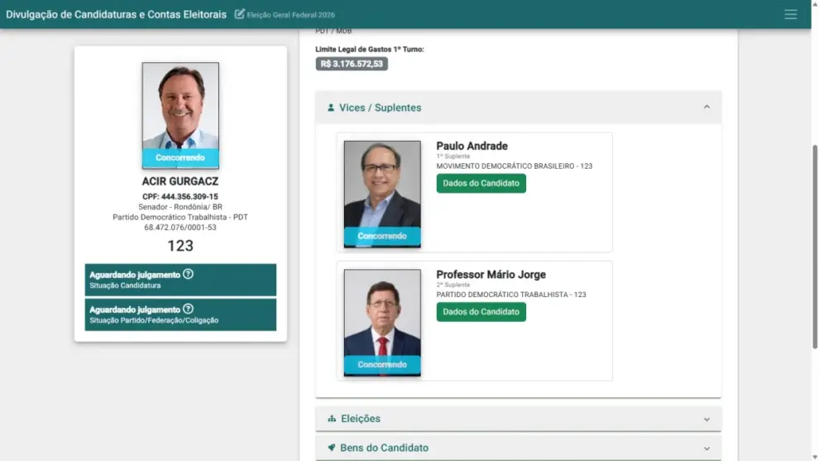Screen dimensions: 819x461
Task: Open Dados do Candidato for Paulo Andrade
Action: (x=481, y=183)
